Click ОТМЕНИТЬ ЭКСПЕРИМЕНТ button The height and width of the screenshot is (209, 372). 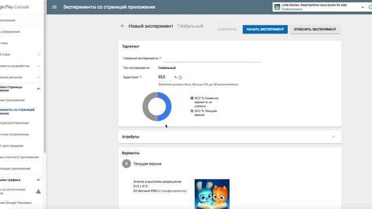click(x=315, y=30)
